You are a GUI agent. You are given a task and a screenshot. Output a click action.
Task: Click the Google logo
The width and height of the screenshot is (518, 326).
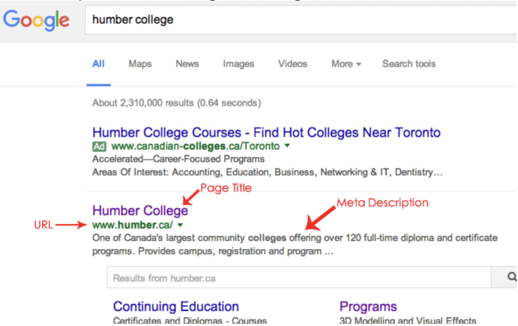click(x=36, y=20)
